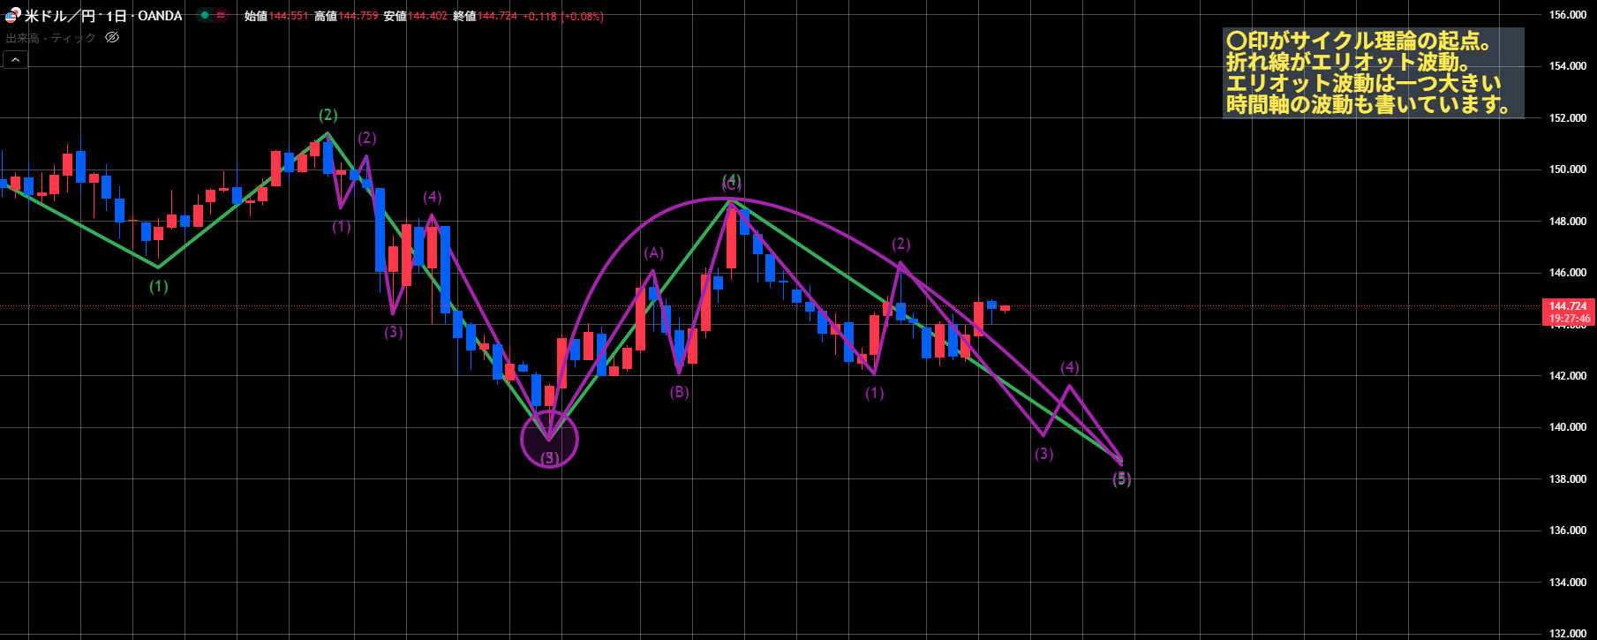Open symbol search from 米ドル／円 title
This screenshot has width=1597, height=640.
coord(60,16)
